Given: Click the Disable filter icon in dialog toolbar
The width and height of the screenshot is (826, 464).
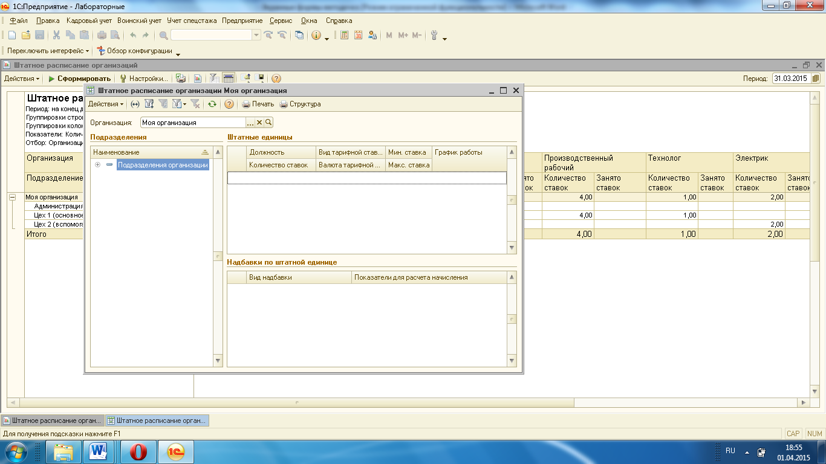Looking at the screenshot, I should (195, 104).
